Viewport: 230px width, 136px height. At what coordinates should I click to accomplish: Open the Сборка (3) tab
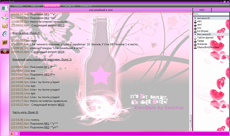85,6
